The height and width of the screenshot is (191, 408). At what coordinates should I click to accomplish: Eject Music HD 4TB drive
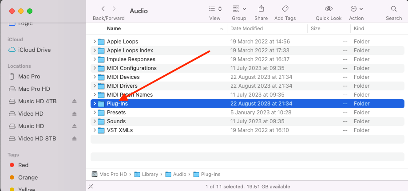(75, 101)
